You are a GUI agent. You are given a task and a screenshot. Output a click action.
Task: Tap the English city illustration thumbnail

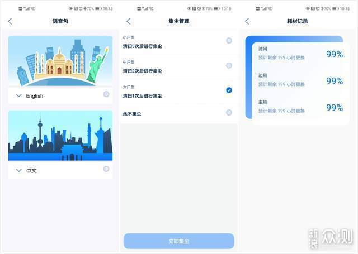60,61
